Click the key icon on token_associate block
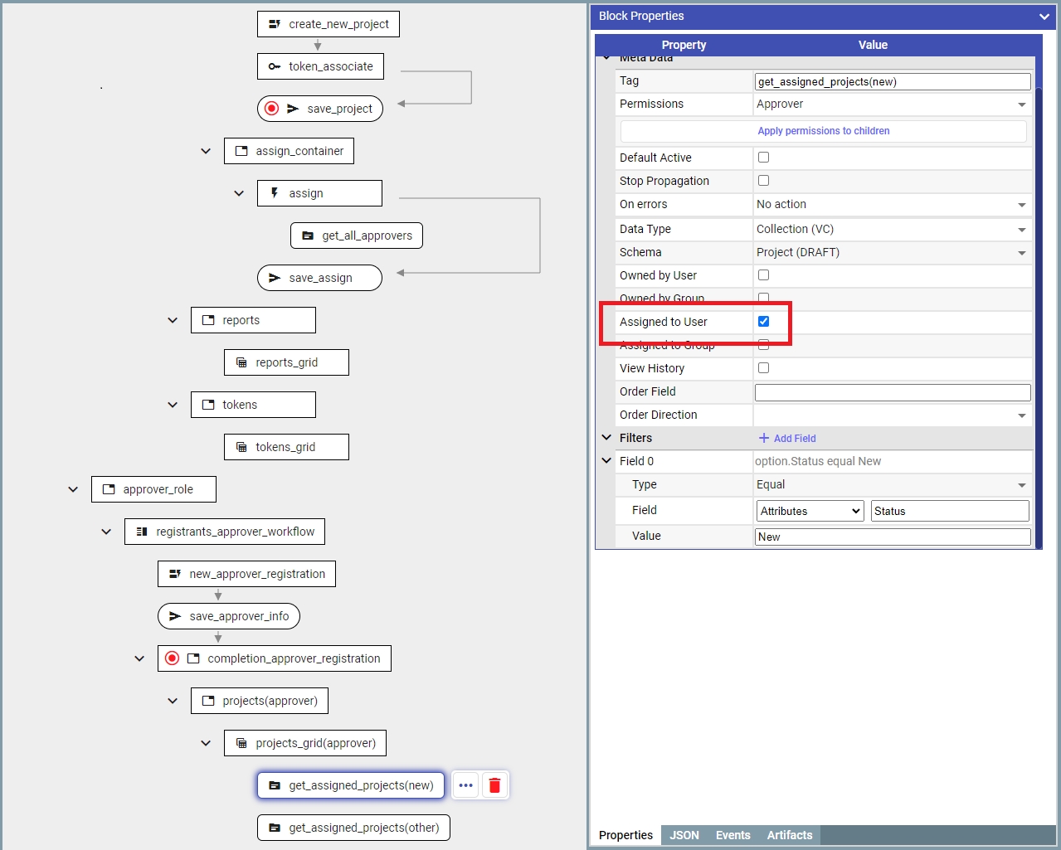Image resolution: width=1061 pixels, height=850 pixels. (275, 66)
